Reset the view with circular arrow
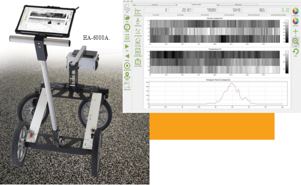This screenshot has height=185, width=301. (296, 52)
